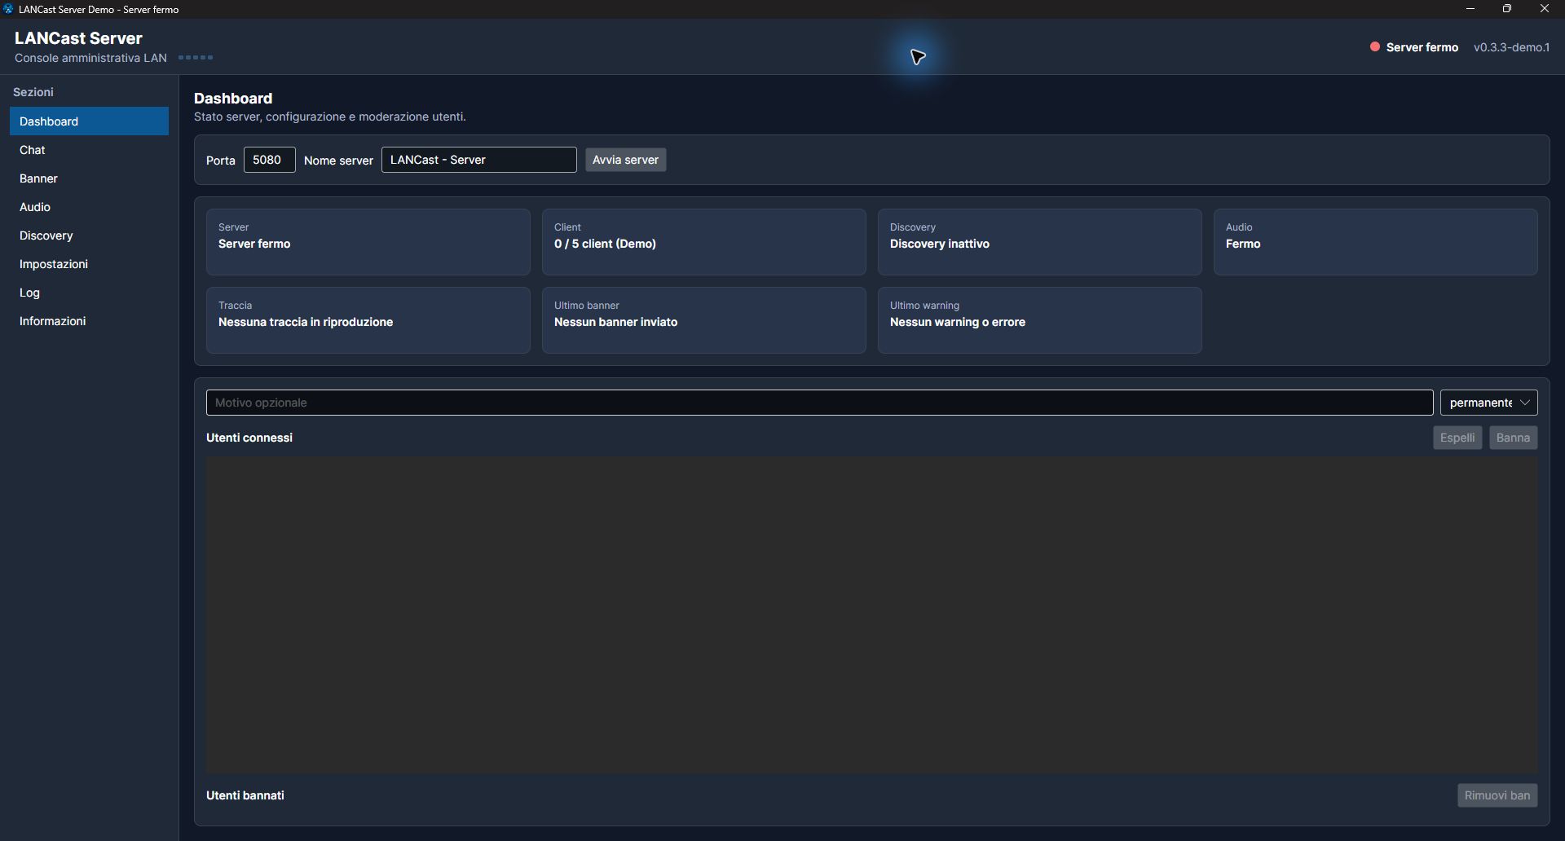Click the Utenti connessi heading
1565x841 pixels.
(249, 438)
